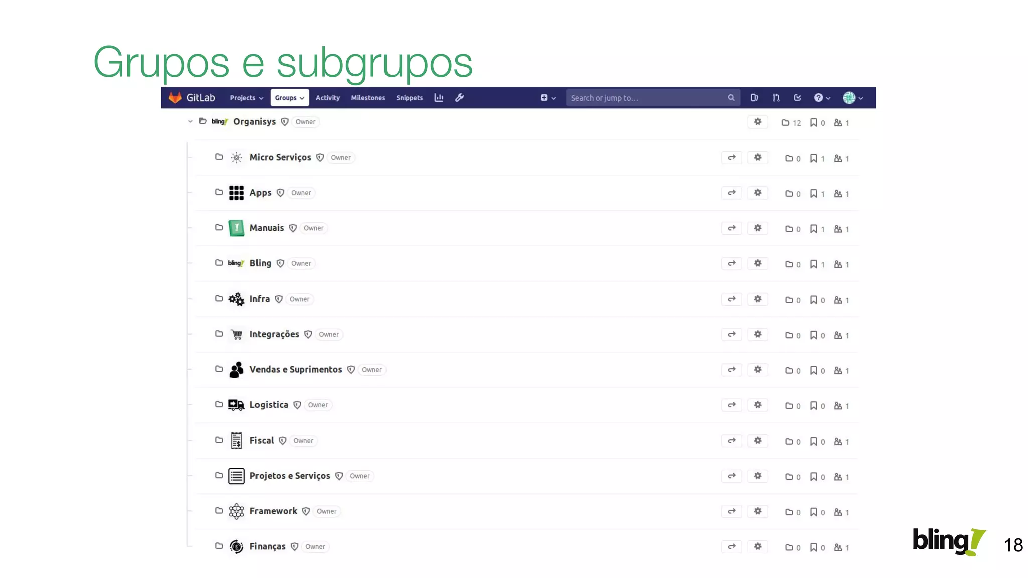Open settings gear for Micro Serviços

coord(758,158)
